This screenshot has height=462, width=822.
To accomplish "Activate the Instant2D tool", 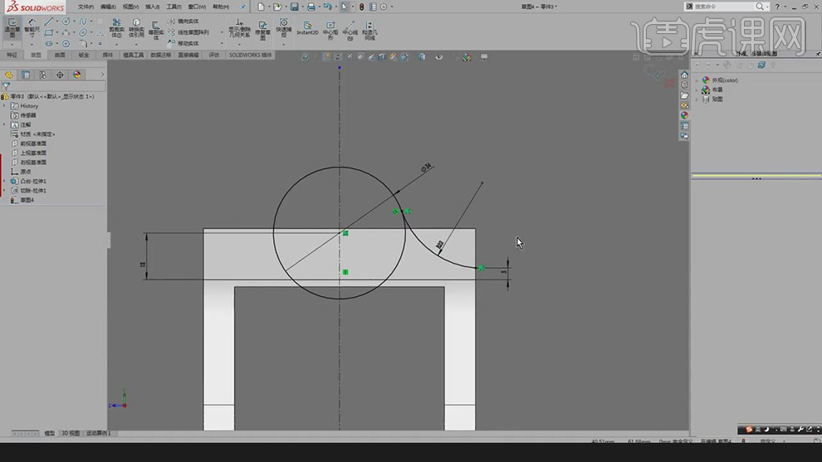I will [x=307, y=28].
